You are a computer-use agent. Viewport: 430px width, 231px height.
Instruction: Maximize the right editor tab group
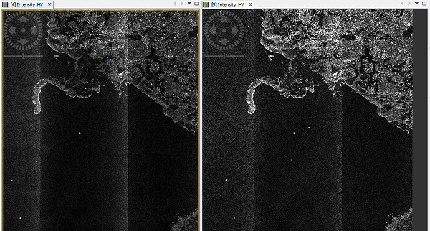click(x=424, y=4)
